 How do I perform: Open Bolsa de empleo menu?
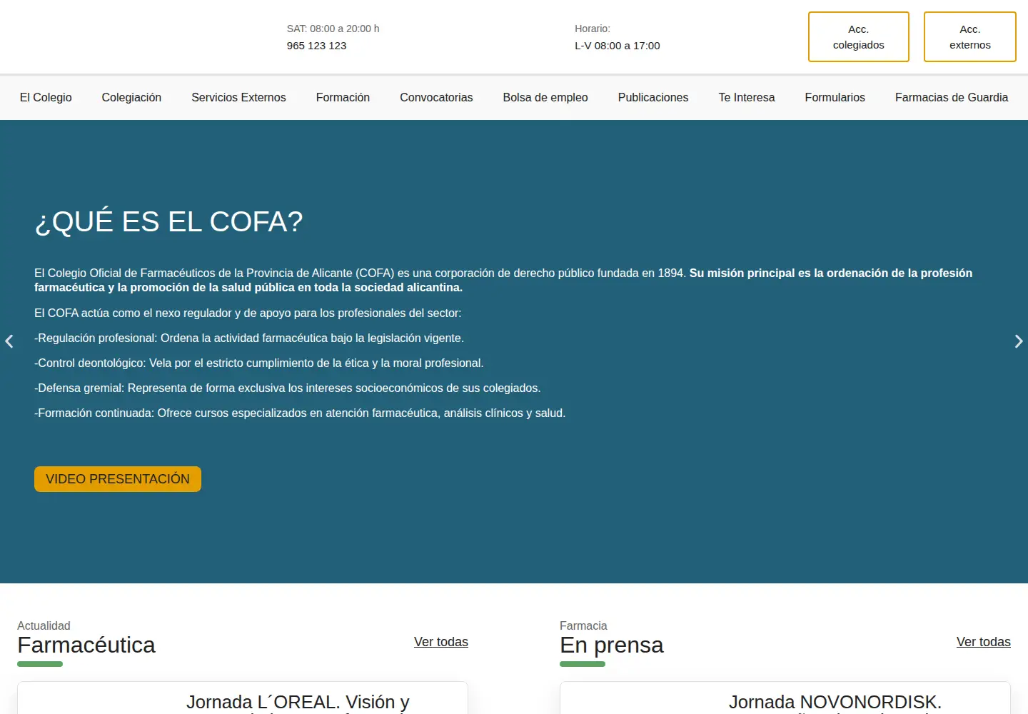(x=545, y=97)
